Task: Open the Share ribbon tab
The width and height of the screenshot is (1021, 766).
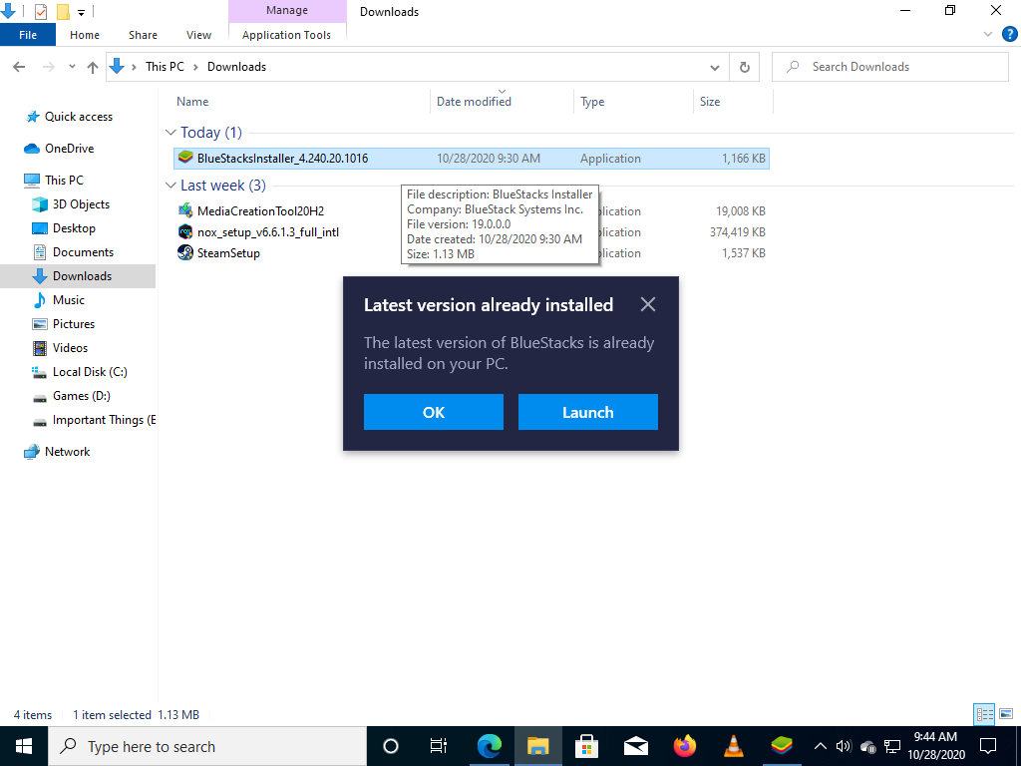Action: tap(143, 35)
